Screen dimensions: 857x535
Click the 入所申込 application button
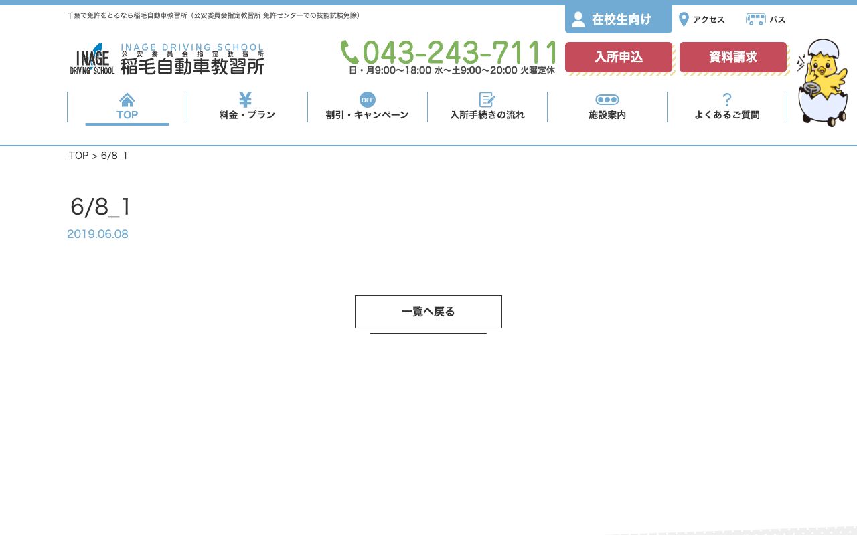pos(618,57)
